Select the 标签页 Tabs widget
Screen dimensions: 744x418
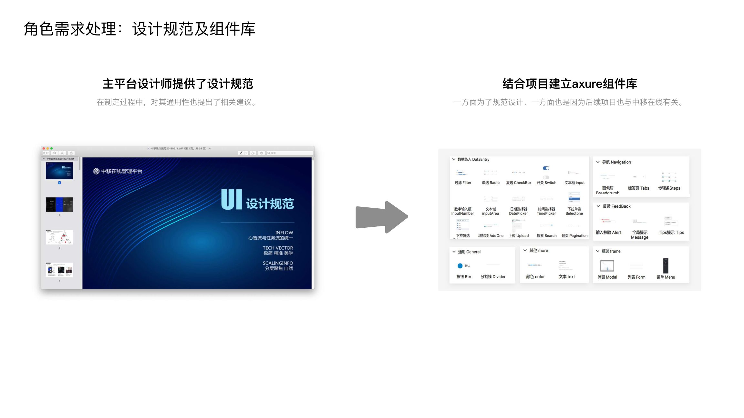(638, 183)
